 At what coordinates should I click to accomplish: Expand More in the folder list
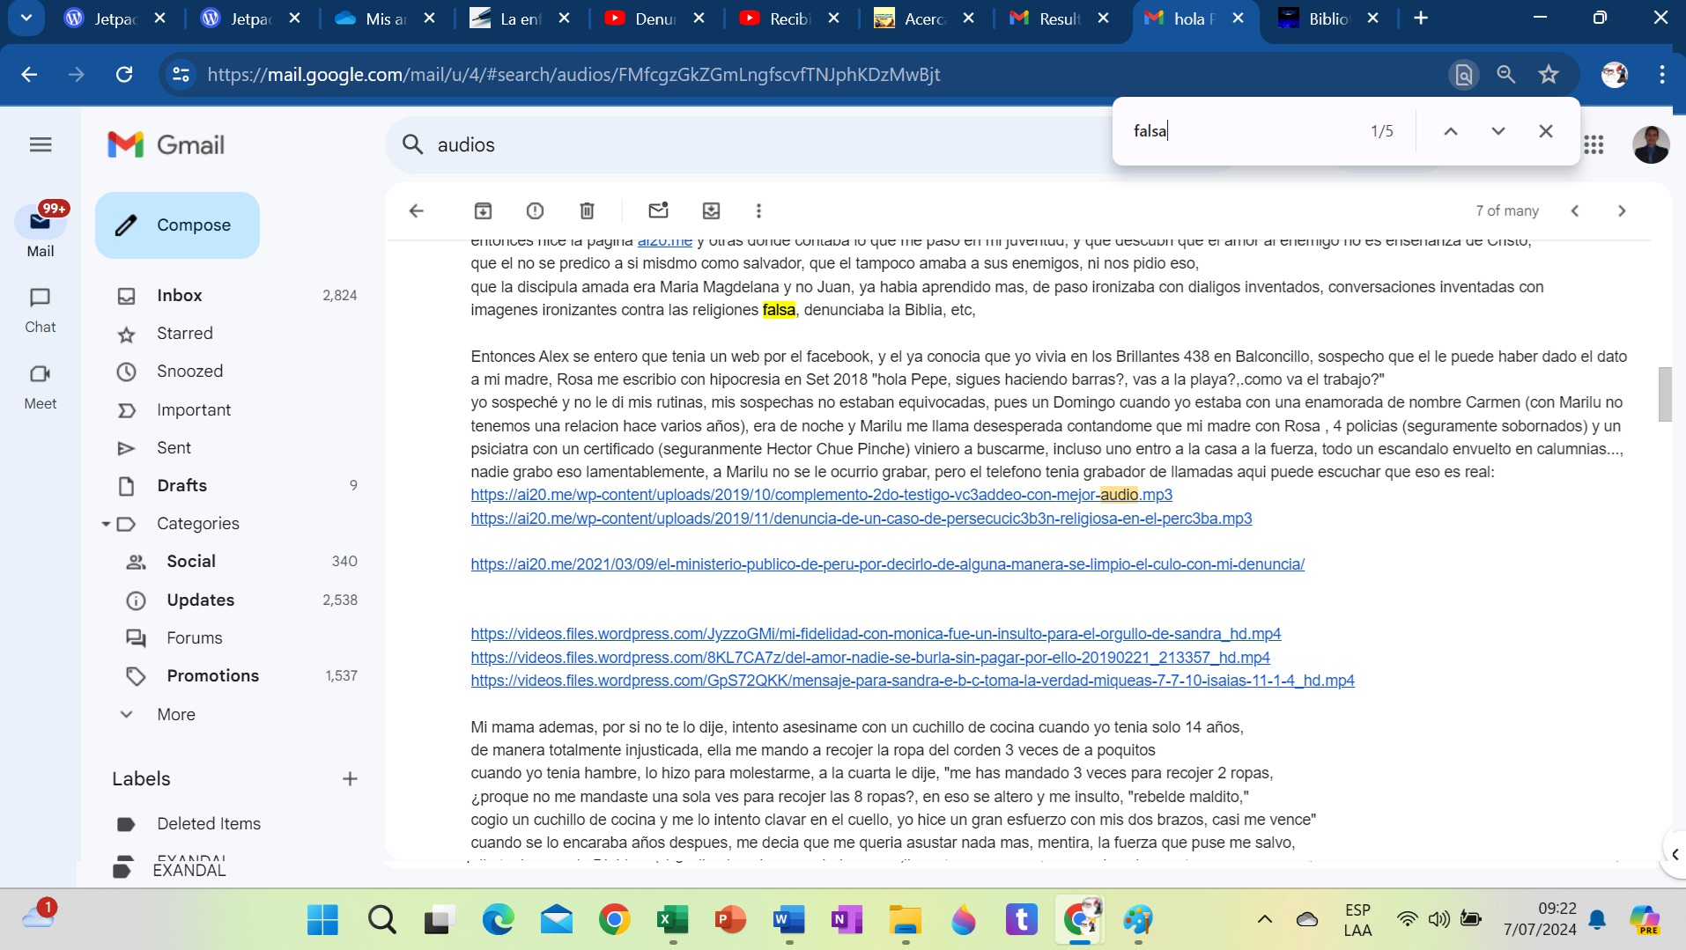175,714
